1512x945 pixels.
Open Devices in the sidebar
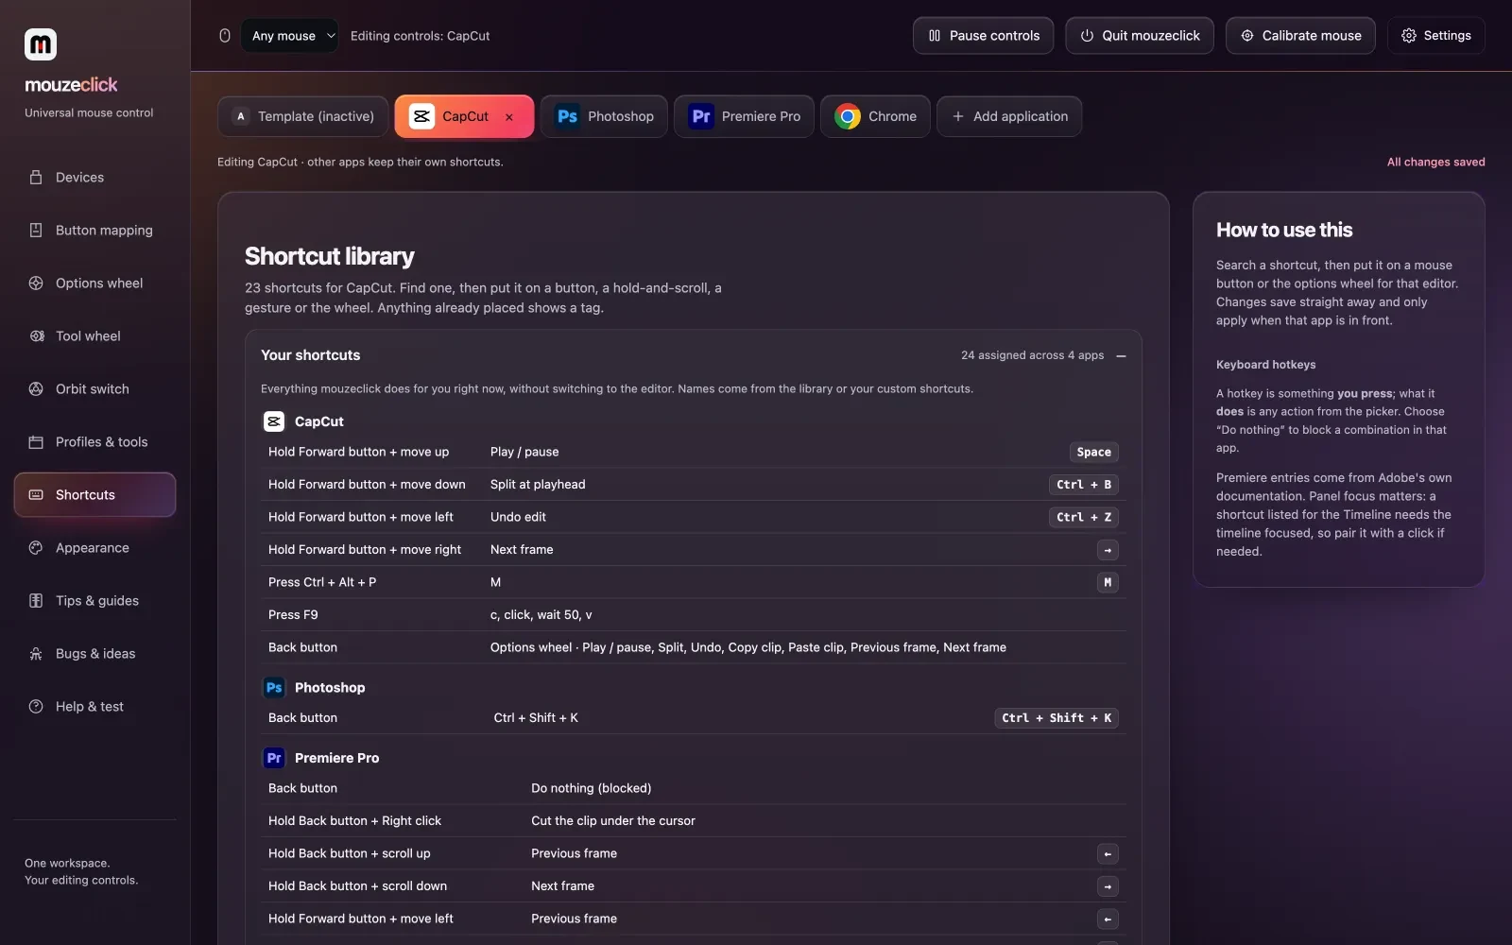(x=94, y=178)
